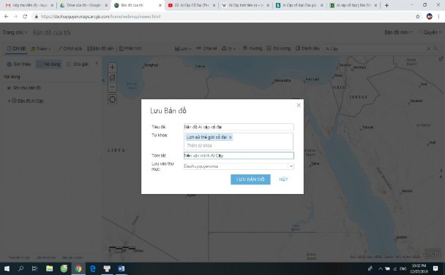Switch to YouTube Ai Cập Cổ Đại tab
Viewport: 445px width, 275px height.
pyautogui.click(x=192, y=5)
